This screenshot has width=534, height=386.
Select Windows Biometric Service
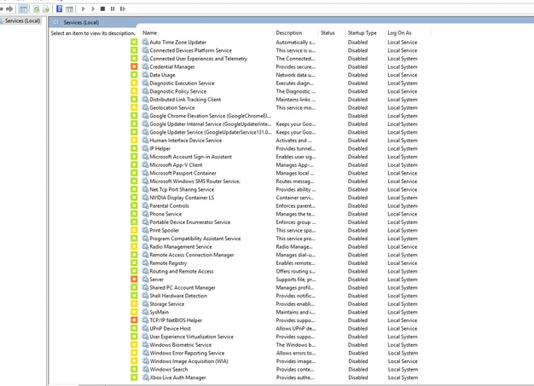coord(181,345)
